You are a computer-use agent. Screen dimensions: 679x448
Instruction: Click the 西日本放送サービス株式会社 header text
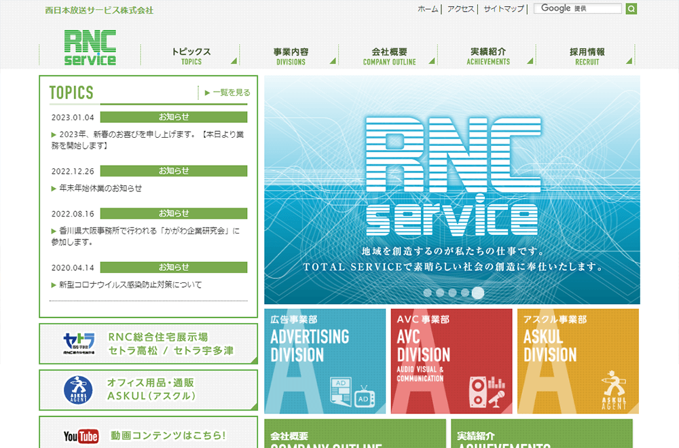pos(99,10)
